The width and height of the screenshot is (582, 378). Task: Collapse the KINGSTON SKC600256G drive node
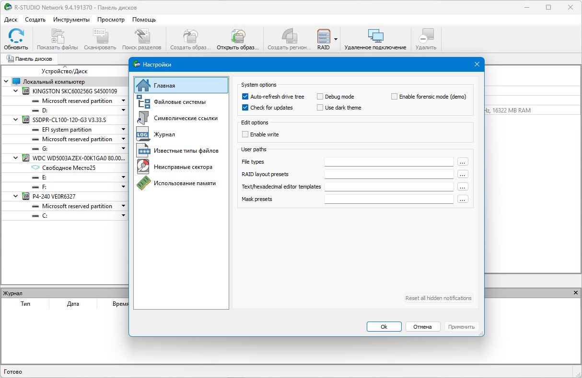click(x=16, y=91)
